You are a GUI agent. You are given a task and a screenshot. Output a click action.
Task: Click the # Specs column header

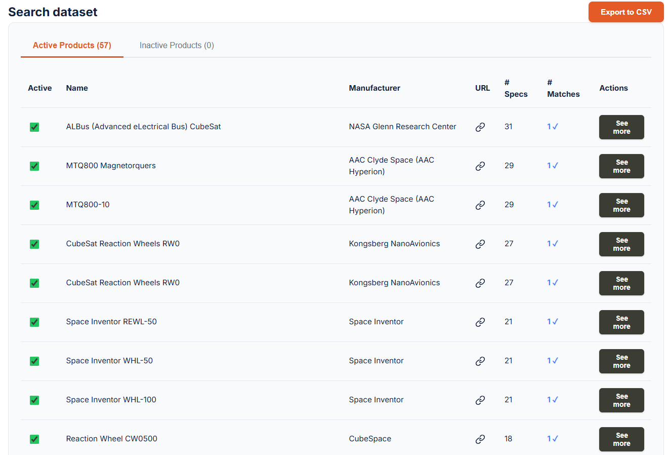click(x=516, y=88)
